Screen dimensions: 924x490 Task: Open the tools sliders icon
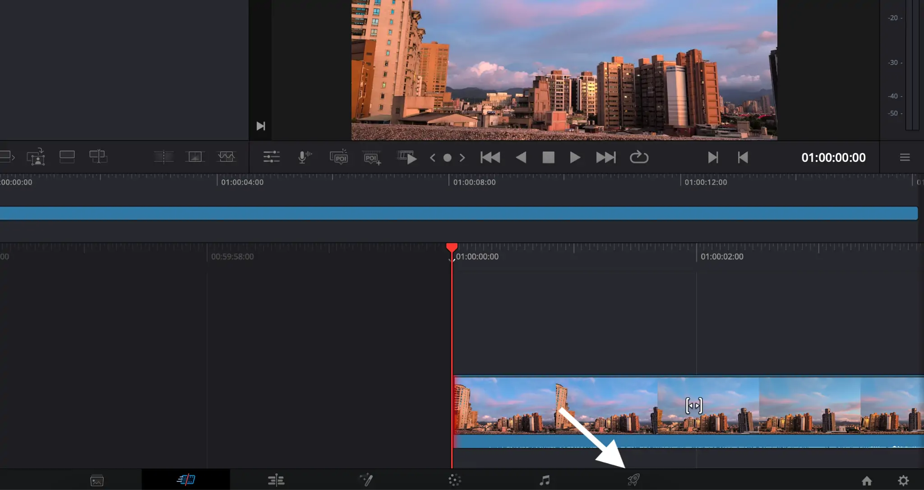[271, 157]
